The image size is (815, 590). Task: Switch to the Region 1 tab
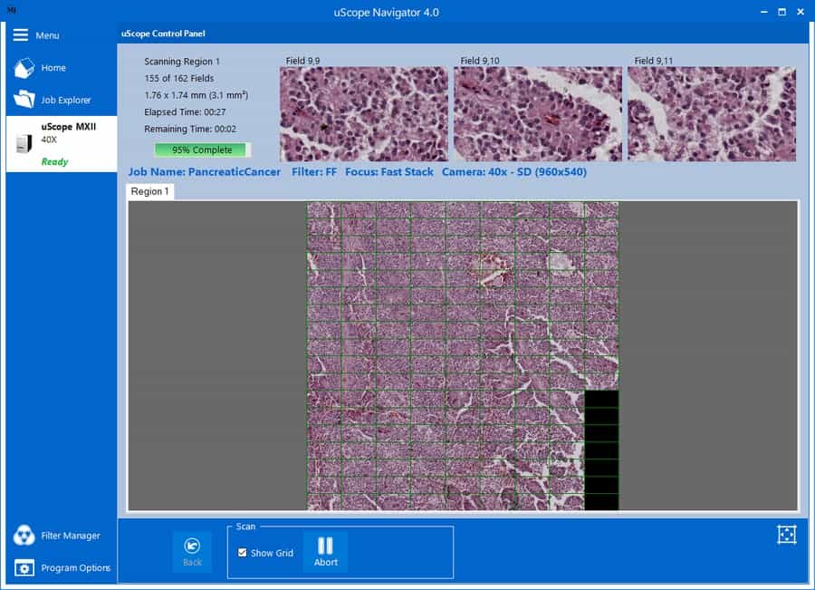coord(150,192)
